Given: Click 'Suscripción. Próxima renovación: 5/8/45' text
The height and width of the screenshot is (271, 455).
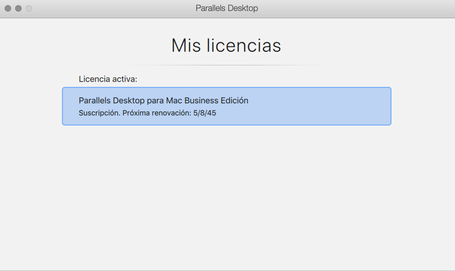Looking at the screenshot, I should point(147,113).
